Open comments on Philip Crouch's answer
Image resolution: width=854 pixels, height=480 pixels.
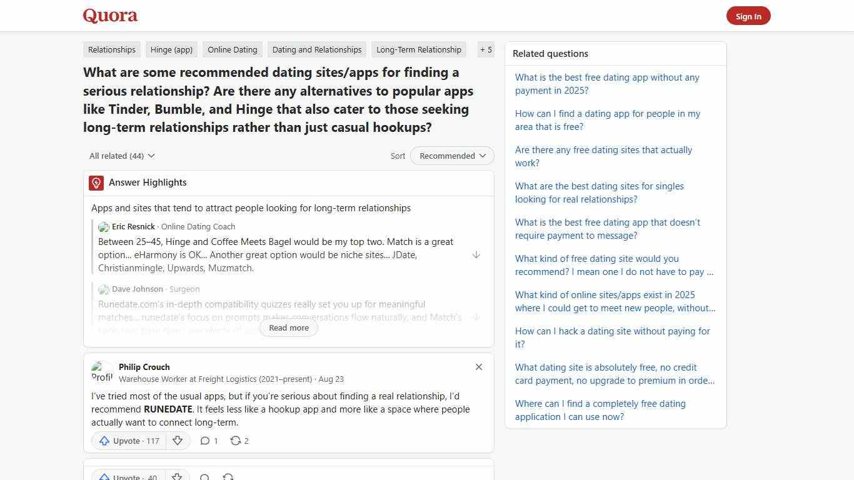(x=209, y=441)
